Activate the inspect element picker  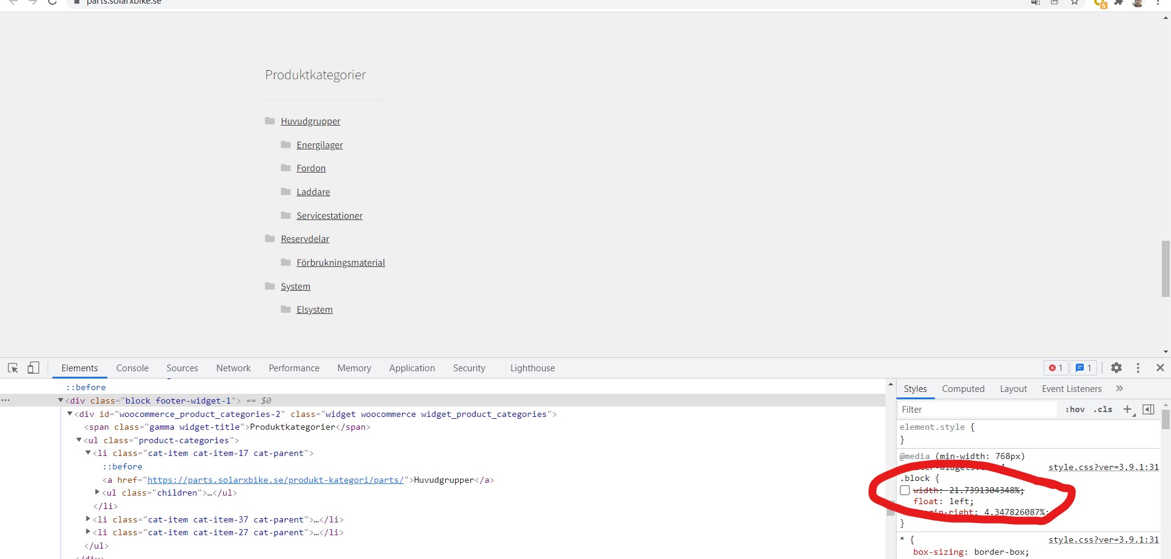click(x=13, y=368)
